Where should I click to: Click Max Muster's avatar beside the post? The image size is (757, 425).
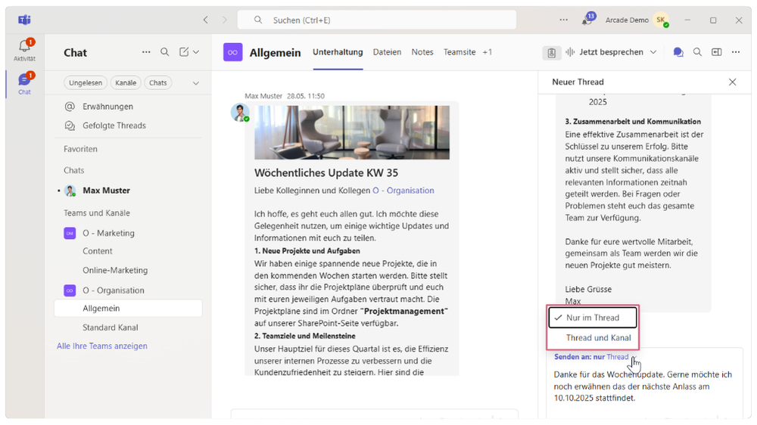[x=240, y=113]
